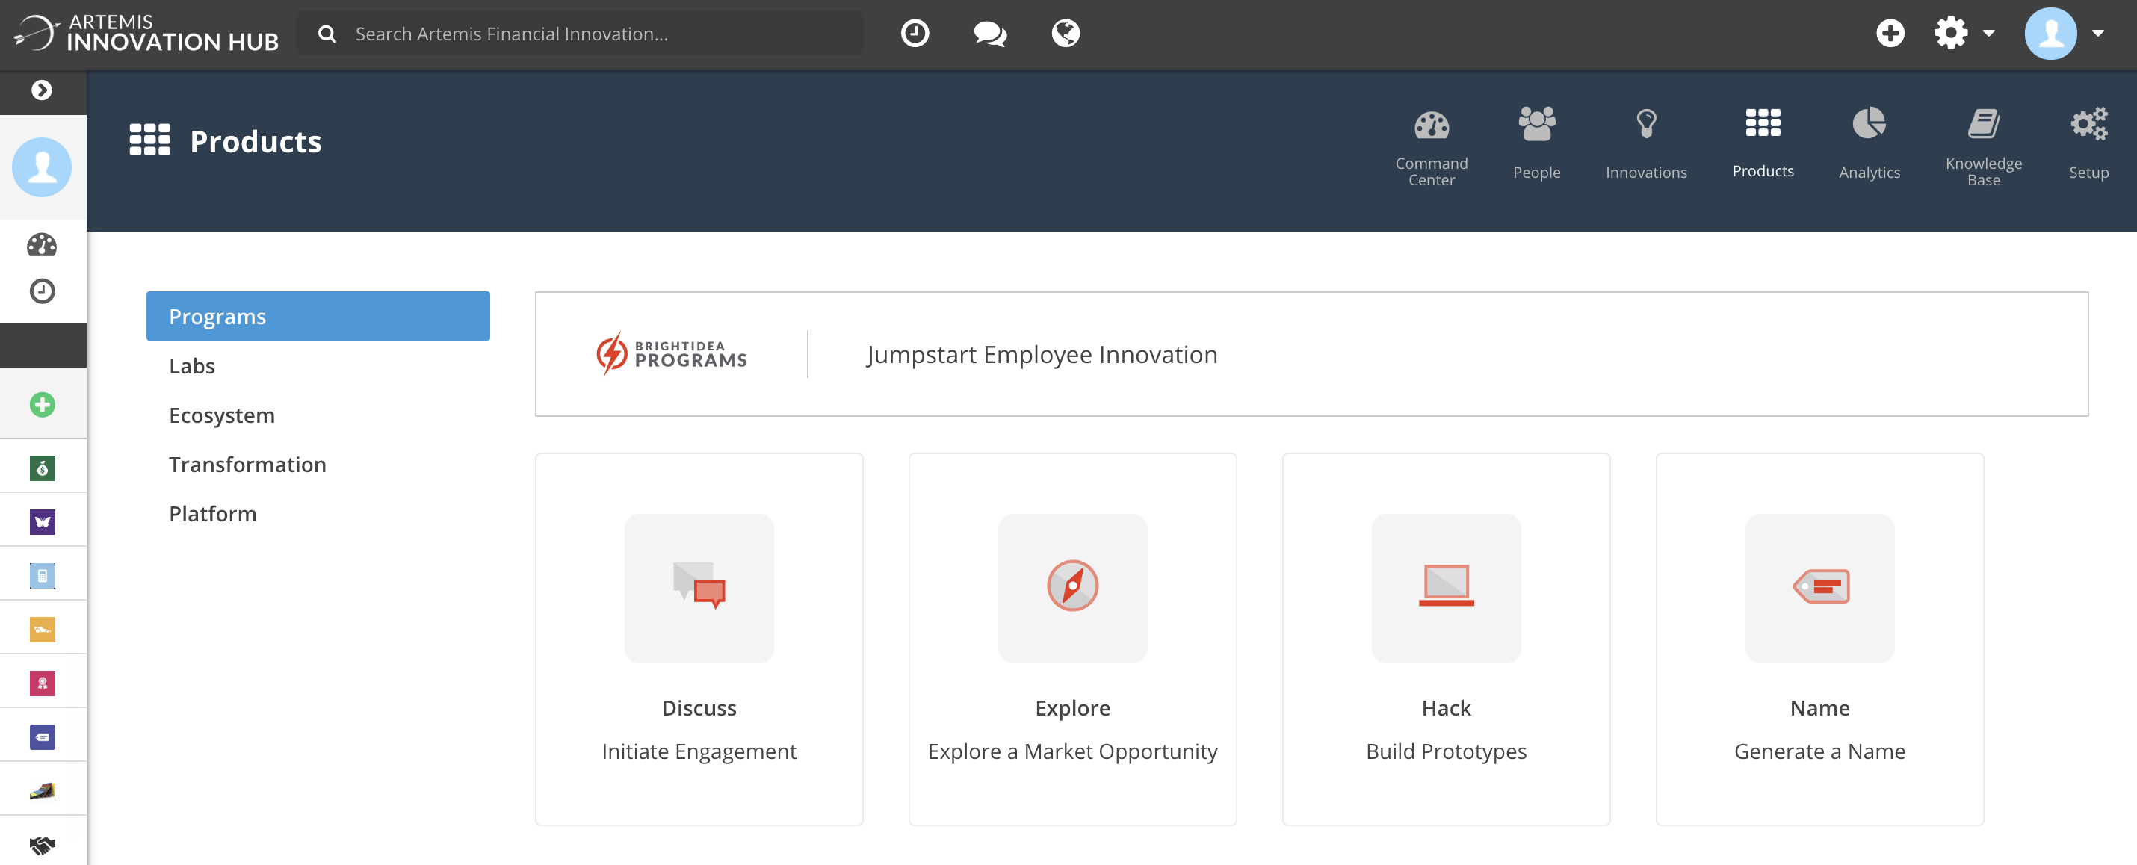Image resolution: width=2137 pixels, height=865 pixels.
Task: Click the green plus sidebar icon
Action: coord(43,405)
